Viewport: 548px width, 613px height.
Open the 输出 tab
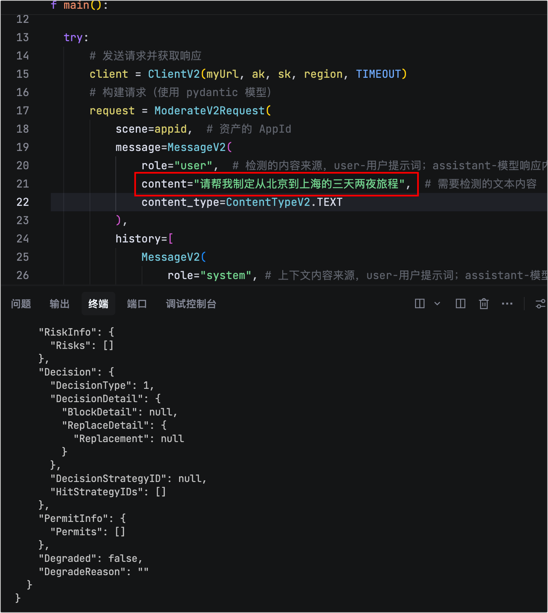(59, 304)
